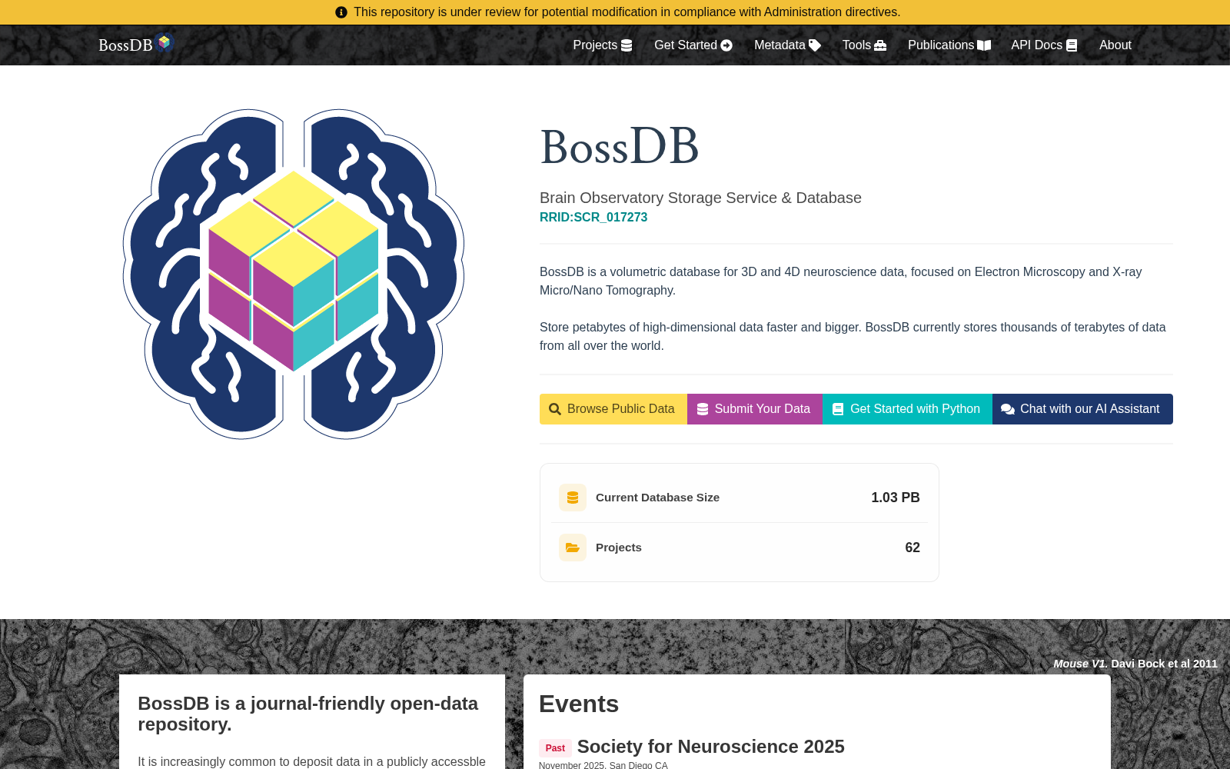
Task: Click the Brain Observatory Storage Service subtitle
Action: click(700, 198)
